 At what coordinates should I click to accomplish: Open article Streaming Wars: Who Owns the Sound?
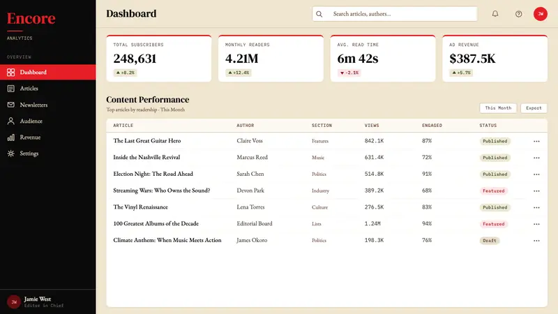click(x=162, y=190)
